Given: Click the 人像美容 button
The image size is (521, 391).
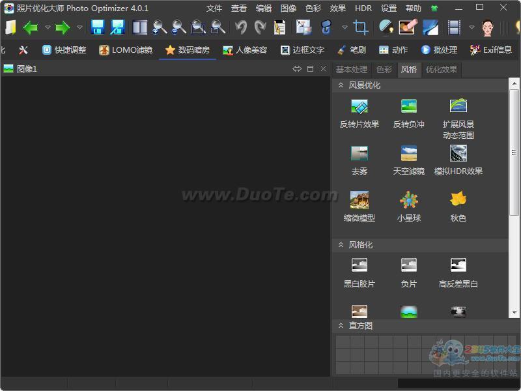Looking at the screenshot, I should pyautogui.click(x=246, y=50).
